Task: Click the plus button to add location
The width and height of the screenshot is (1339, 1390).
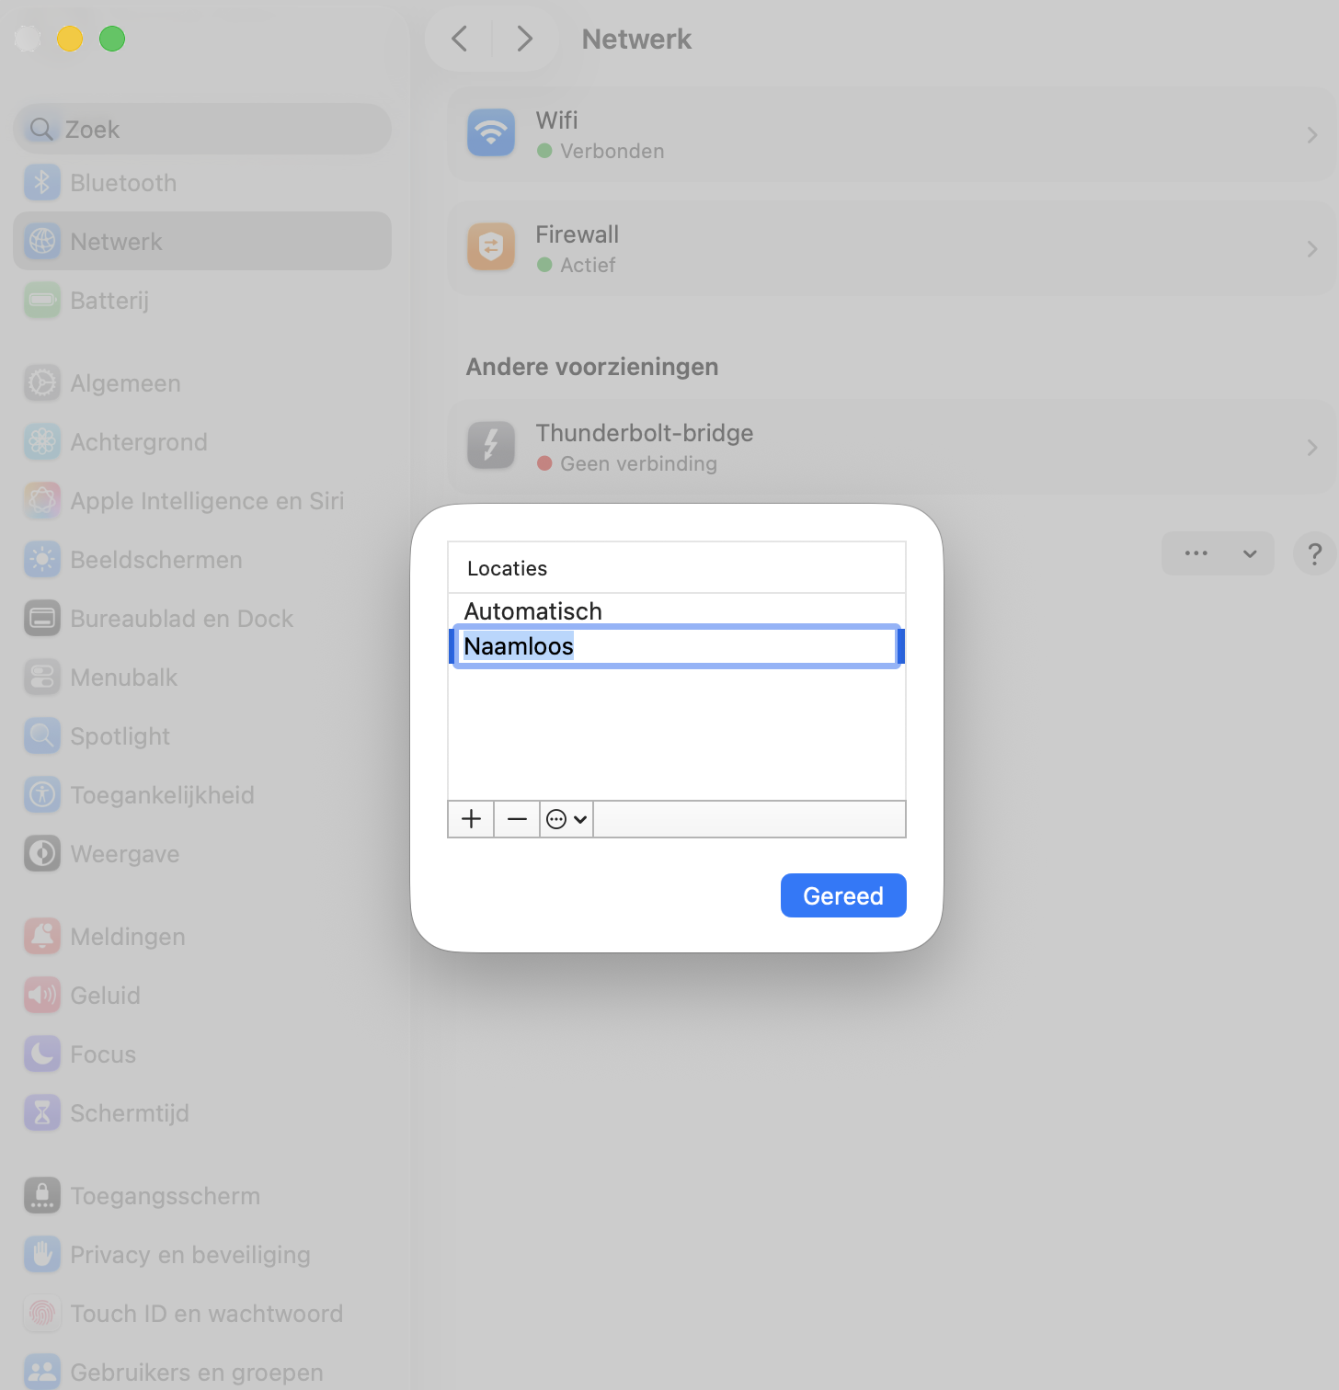Action: pyautogui.click(x=471, y=819)
